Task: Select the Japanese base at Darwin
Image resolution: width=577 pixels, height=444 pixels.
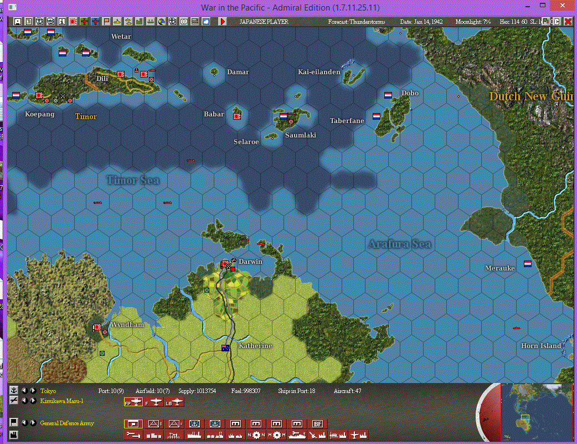Action: (x=225, y=264)
